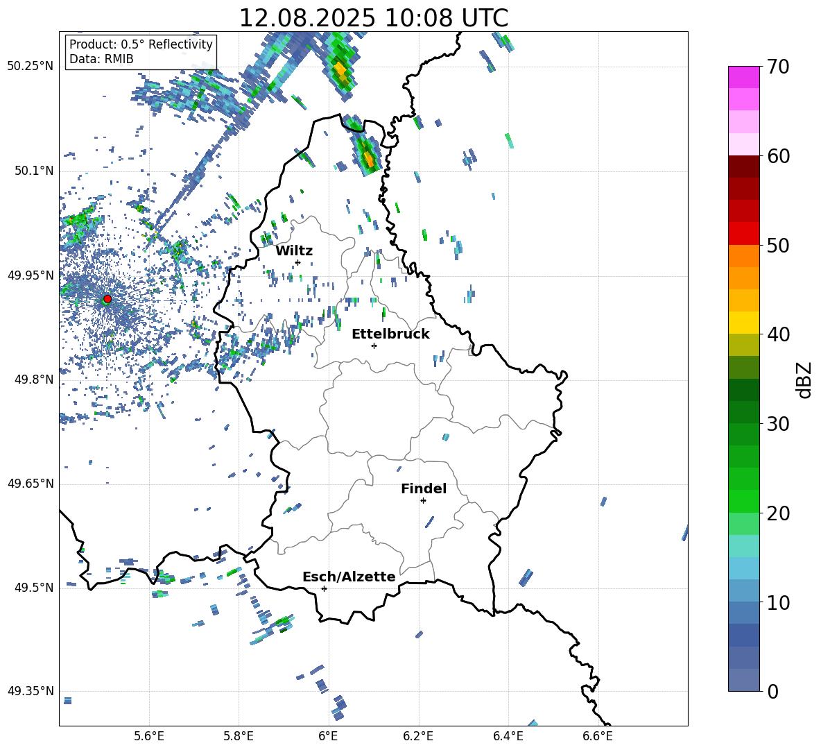Click the 5.6°E longitude label
This screenshot has height=750, width=821.
coord(149,736)
